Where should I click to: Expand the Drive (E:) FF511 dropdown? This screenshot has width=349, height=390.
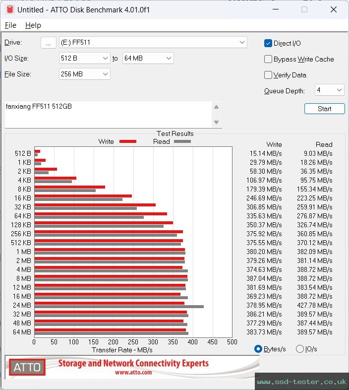click(x=153, y=42)
